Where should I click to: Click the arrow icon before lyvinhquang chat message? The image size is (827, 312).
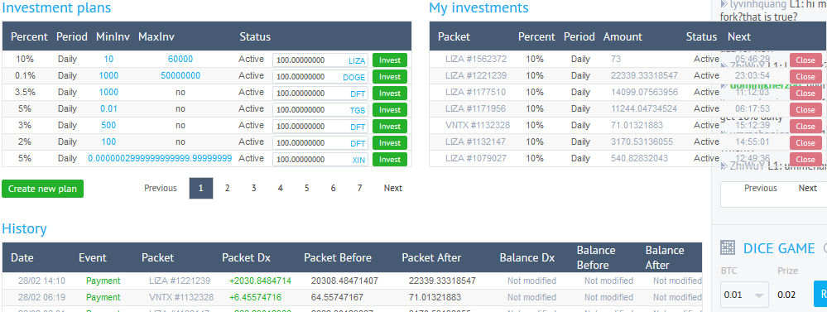pyautogui.click(x=724, y=3)
